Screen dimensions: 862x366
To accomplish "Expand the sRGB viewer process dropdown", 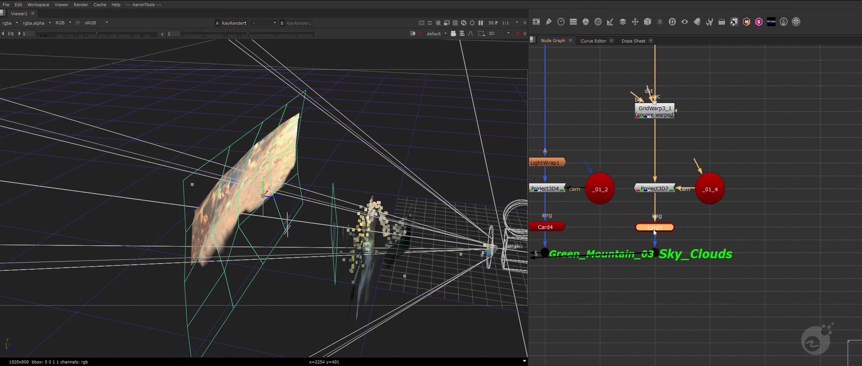I will (97, 23).
